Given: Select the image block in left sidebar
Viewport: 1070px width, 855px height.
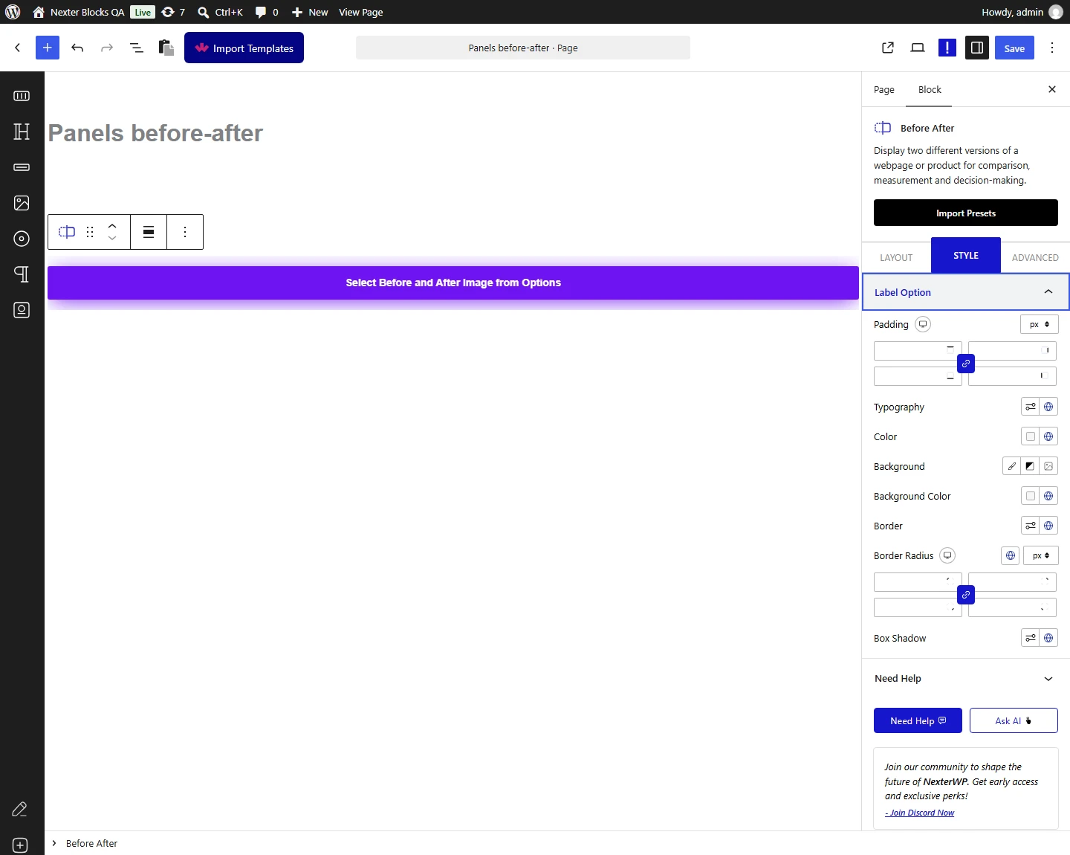Looking at the screenshot, I should coord(22,203).
